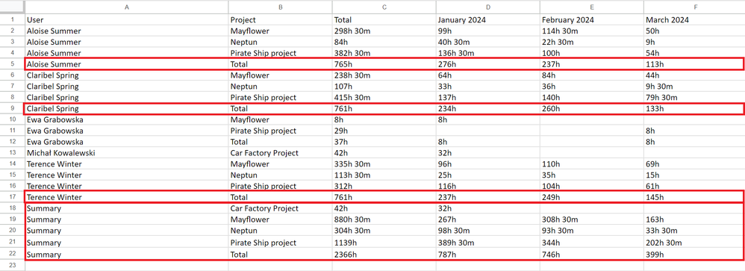Select column C header
Image resolution: width=745 pixels, height=271 pixels.
tap(384, 7)
